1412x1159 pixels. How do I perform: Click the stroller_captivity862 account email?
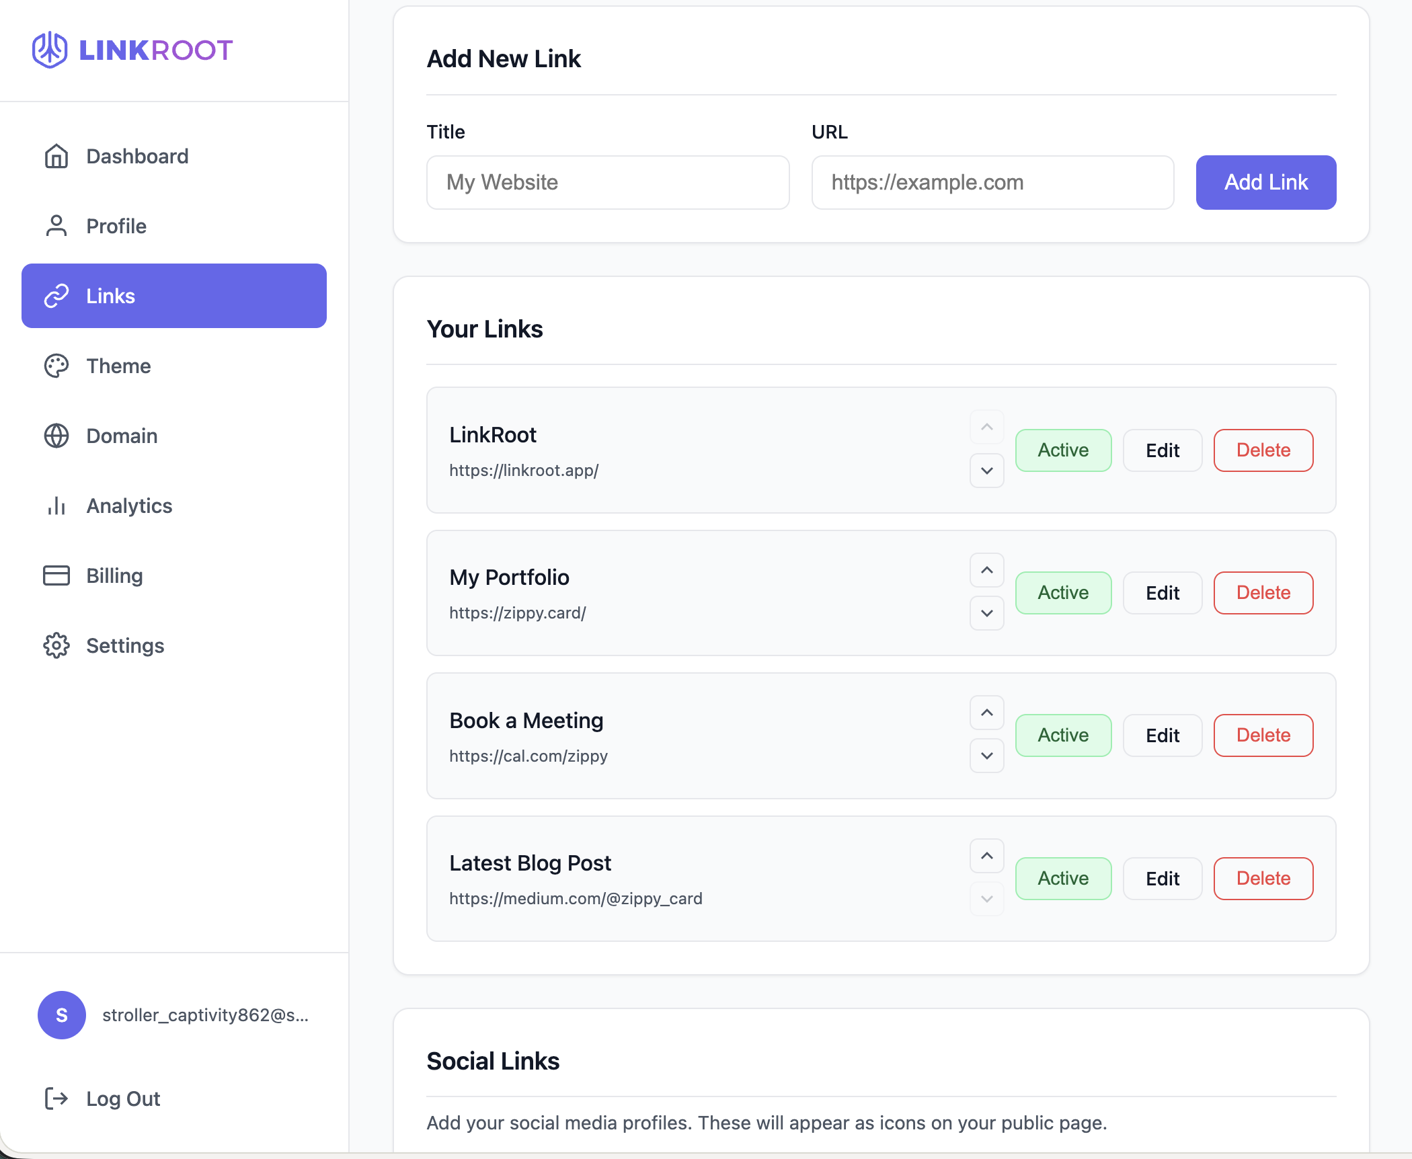click(205, 1015)
